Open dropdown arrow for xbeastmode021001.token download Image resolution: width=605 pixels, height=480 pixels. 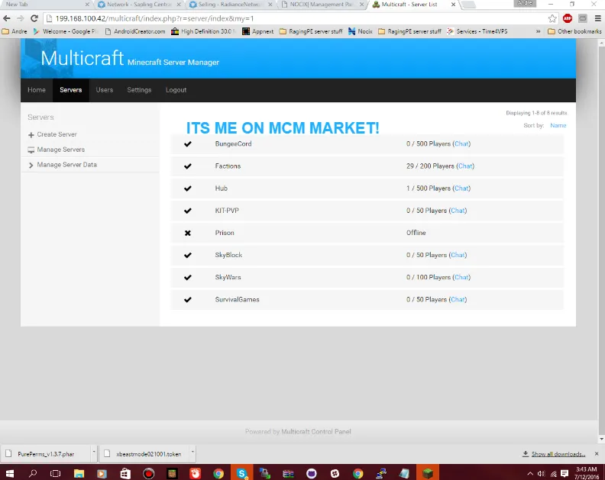click(192, 451)
